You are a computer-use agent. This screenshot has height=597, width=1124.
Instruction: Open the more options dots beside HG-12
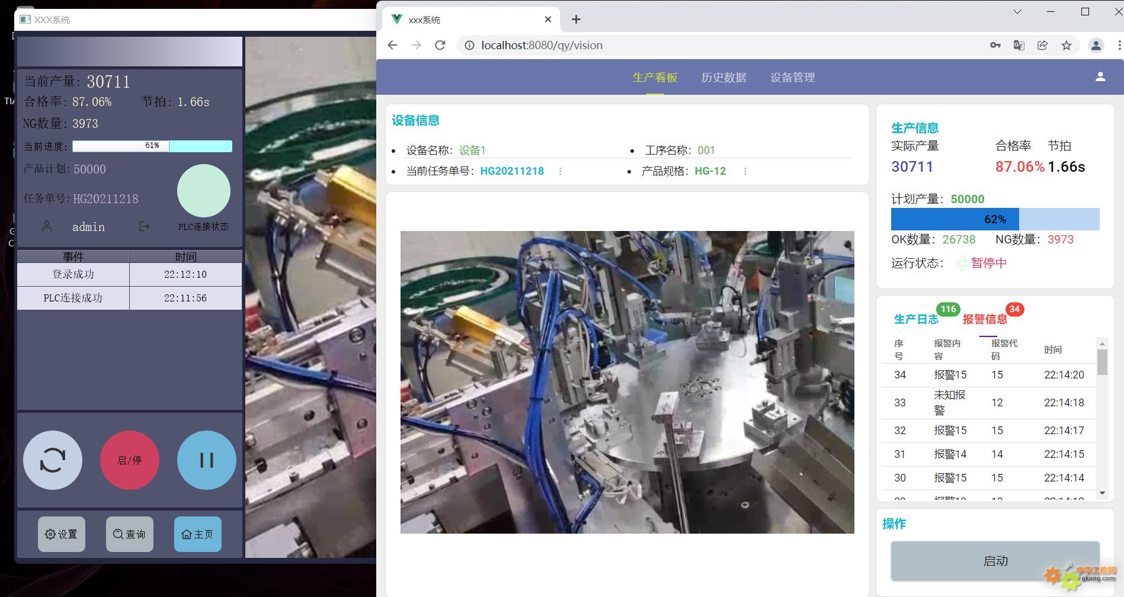point(745,171)
